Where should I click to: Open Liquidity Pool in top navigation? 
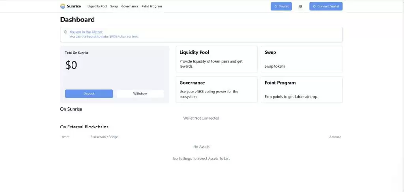pyautogui.click(x=97, y=6)
